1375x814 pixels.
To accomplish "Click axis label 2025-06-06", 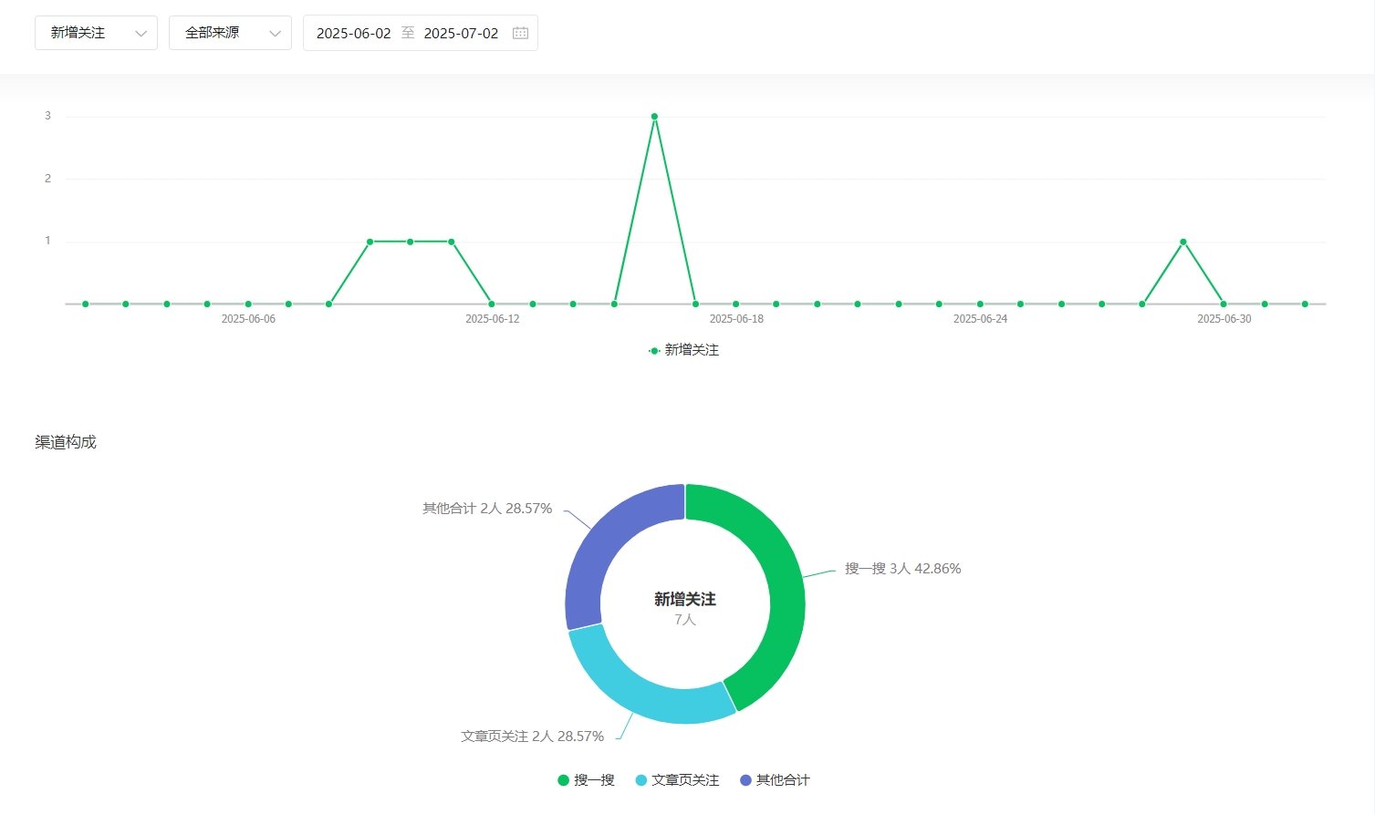I will click(248, 319).
